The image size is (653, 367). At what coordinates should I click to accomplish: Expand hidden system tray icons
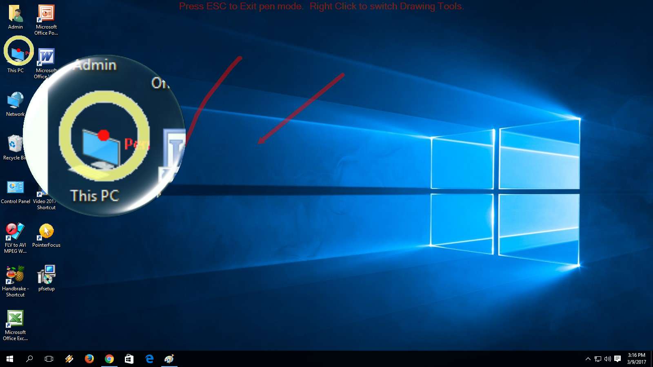(x=588, y=359)
